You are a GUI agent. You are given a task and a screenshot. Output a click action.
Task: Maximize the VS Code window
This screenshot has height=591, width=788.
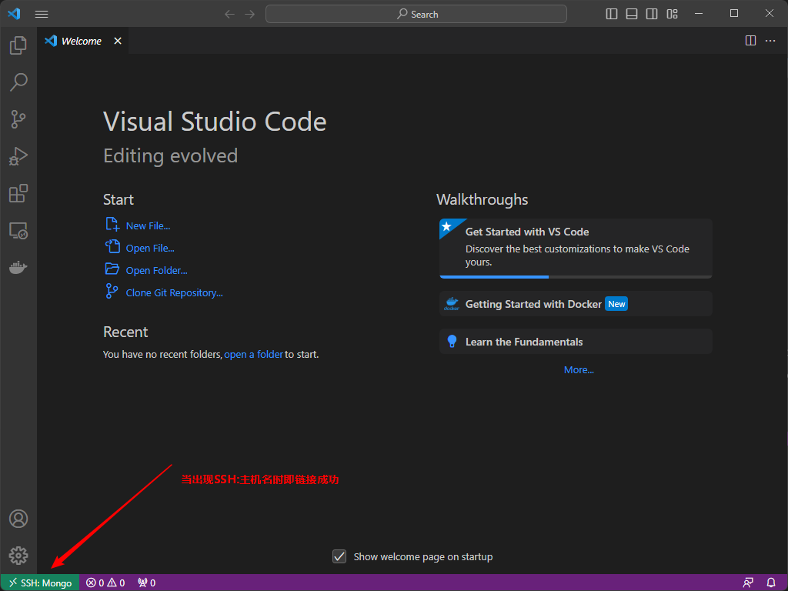point(734,14)
